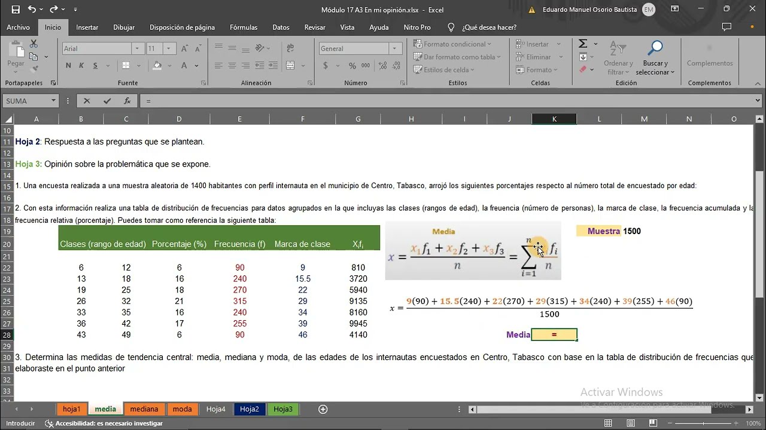
Task: Click the Insertar cells button
Action: pos(538,44)
